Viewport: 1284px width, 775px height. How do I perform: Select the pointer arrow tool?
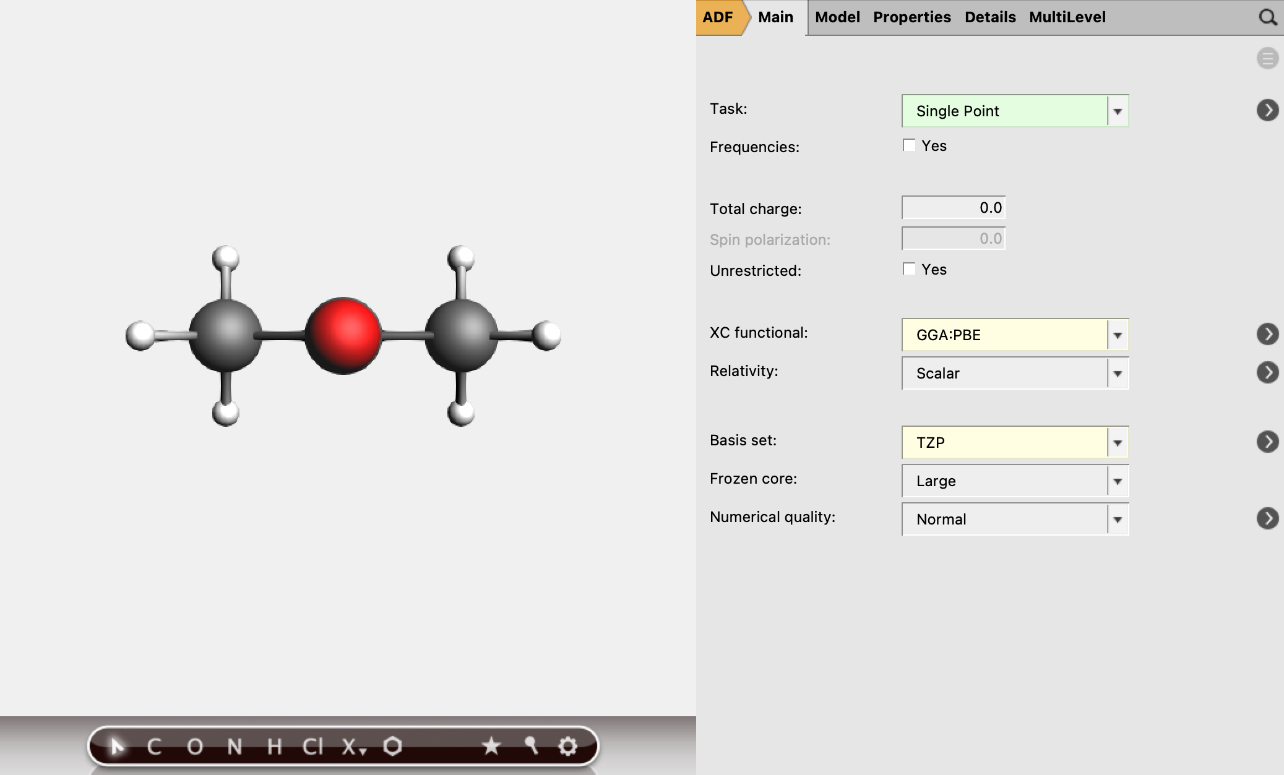tap(116, 747)
